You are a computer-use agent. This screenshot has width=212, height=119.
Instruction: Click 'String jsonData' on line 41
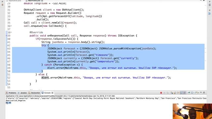[x=52, y=42]
